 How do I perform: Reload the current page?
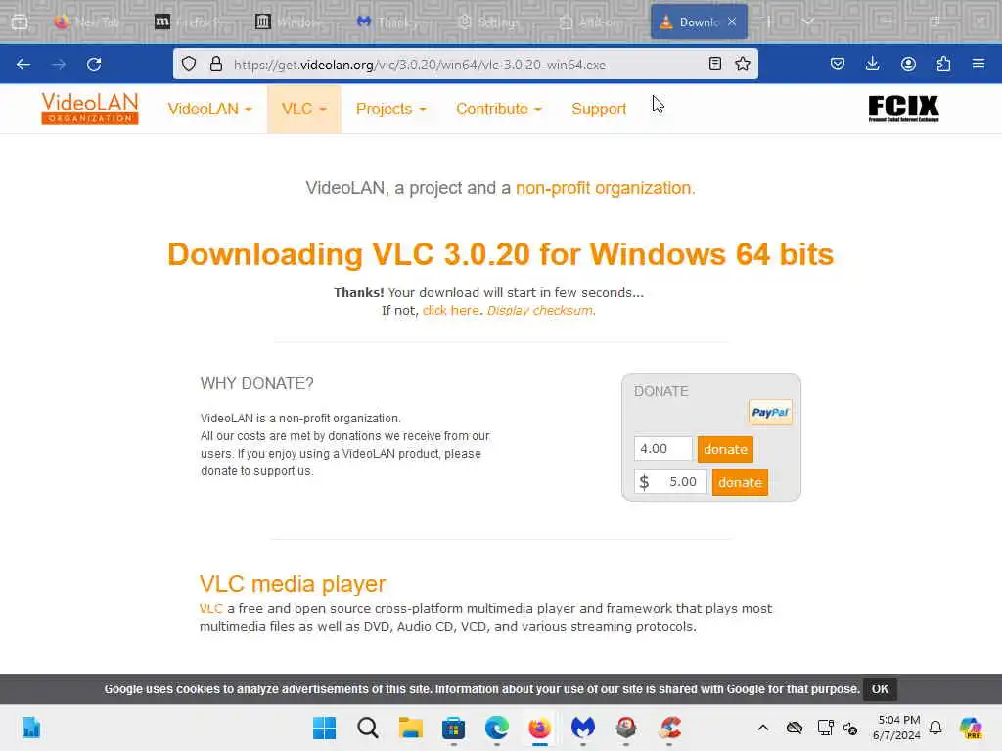pos(94,64)
